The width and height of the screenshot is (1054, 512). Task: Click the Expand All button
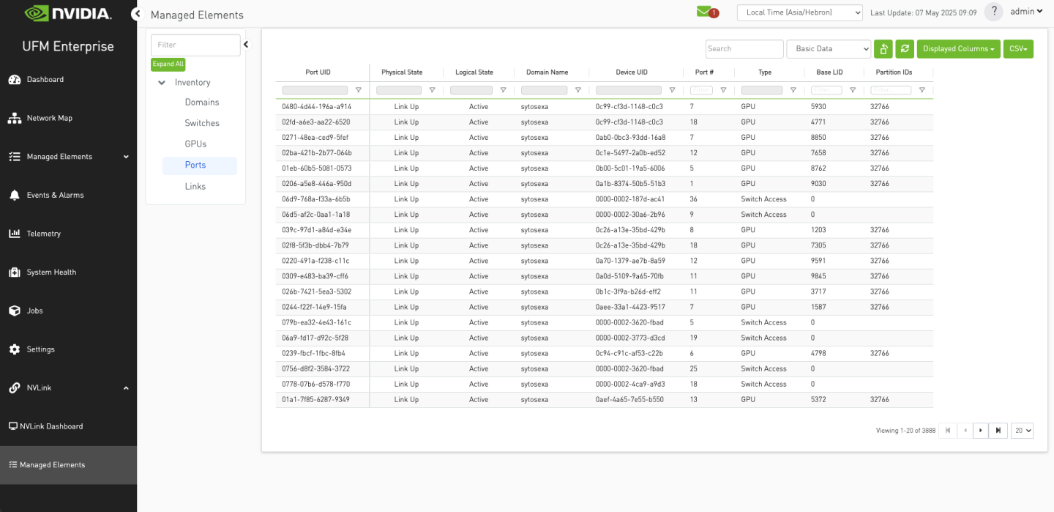pyautogui.click(x=168, y=64)
